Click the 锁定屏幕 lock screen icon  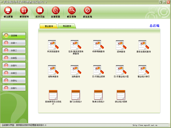[x=8, y=11]
